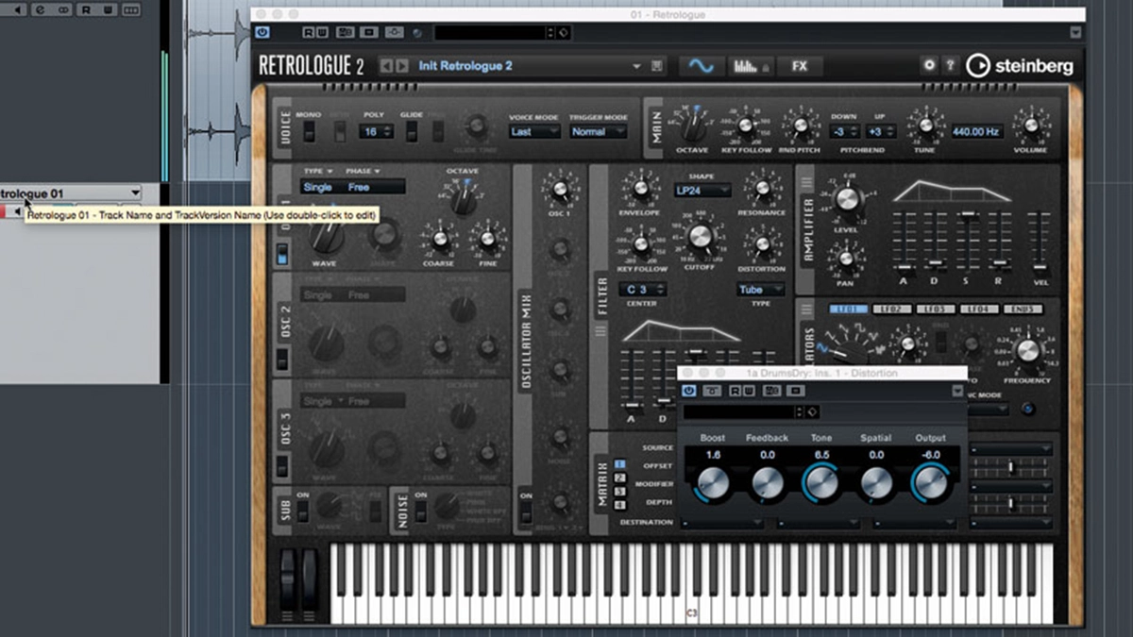The image size is (1133, 637).
Task: Show the arpeggiator page bars icon
Action: point(753,66)
